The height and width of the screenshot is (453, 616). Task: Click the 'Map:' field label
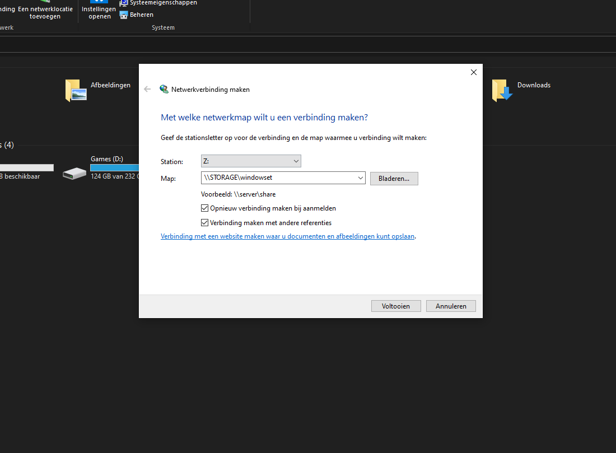168,179
